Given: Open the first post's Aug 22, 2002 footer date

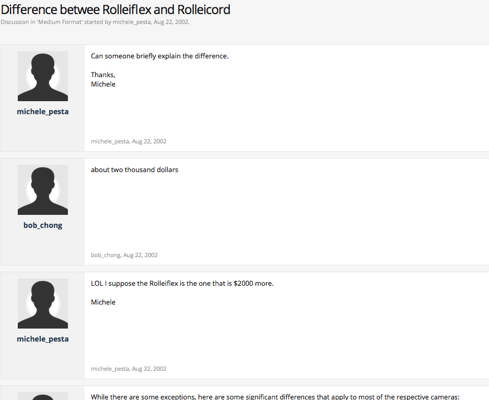Looking at the screenshot, I should click(149, 141).
